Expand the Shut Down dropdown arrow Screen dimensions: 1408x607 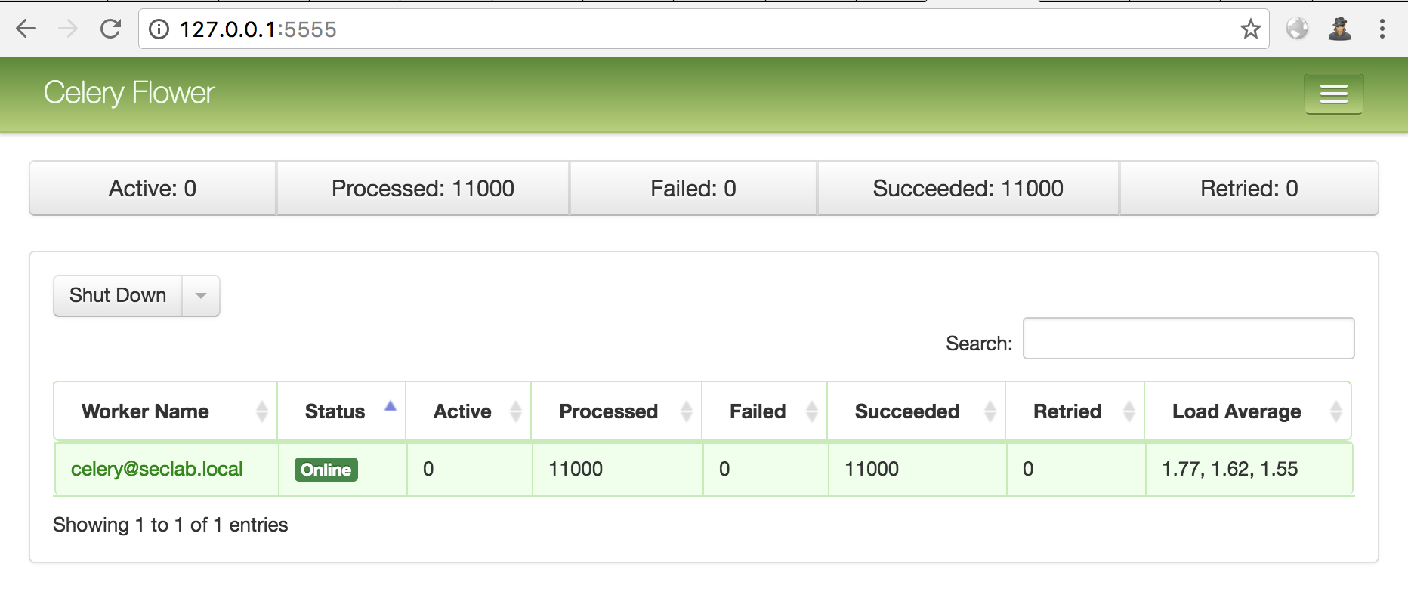point(201,296)
